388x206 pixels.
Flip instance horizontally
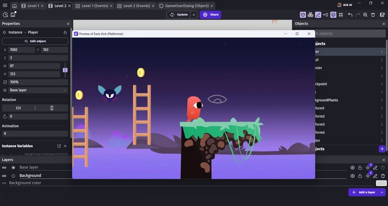click(18, 108)
